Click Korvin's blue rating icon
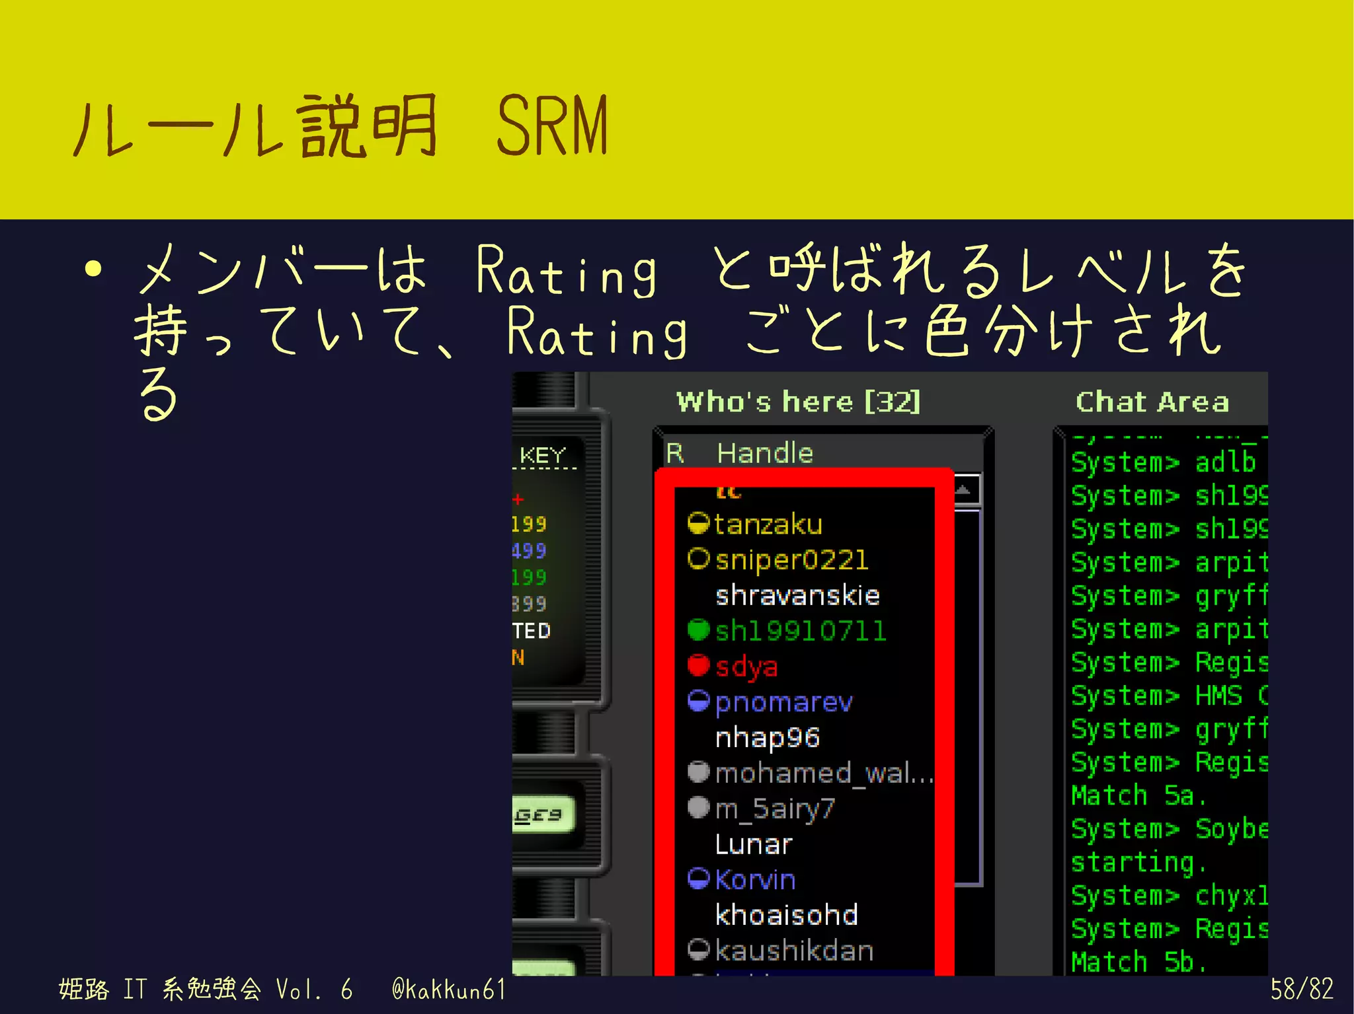Viewport: 1354px width, 1014px height. click(x=698, y=879)
